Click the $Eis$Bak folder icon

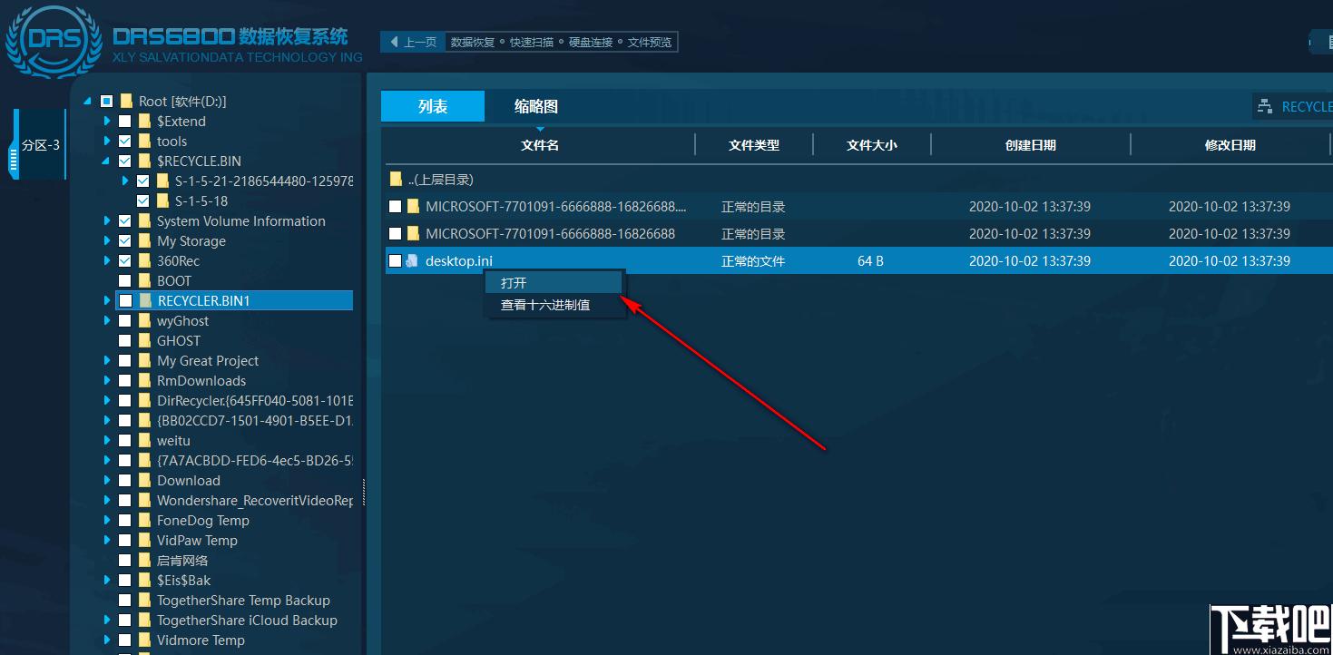coord(145,581)
